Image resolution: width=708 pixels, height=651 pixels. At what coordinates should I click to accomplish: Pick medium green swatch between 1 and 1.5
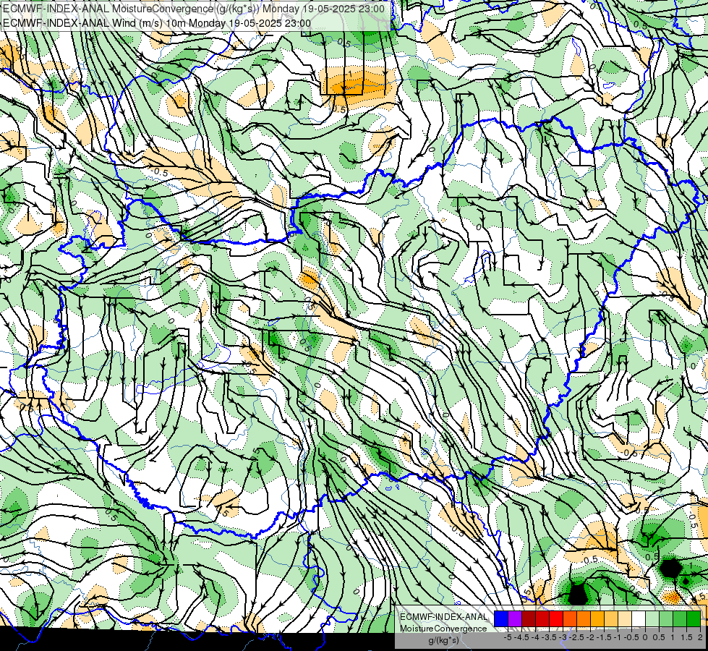[x=680, y=618]
